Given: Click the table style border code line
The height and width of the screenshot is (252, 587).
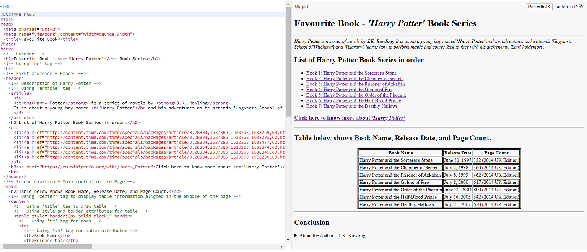Looking at the screenshot, I should tap(73, 216).
